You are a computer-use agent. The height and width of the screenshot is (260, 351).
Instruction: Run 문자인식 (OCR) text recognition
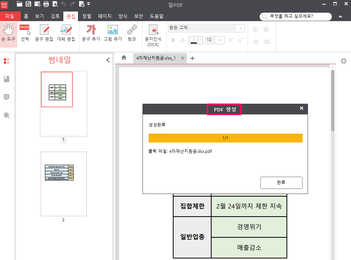coord(153,34)
